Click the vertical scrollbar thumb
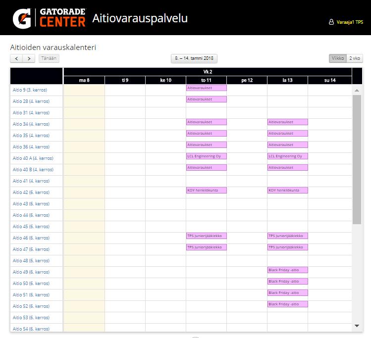The height and width of the screenshot is (338, 371). 357,159
